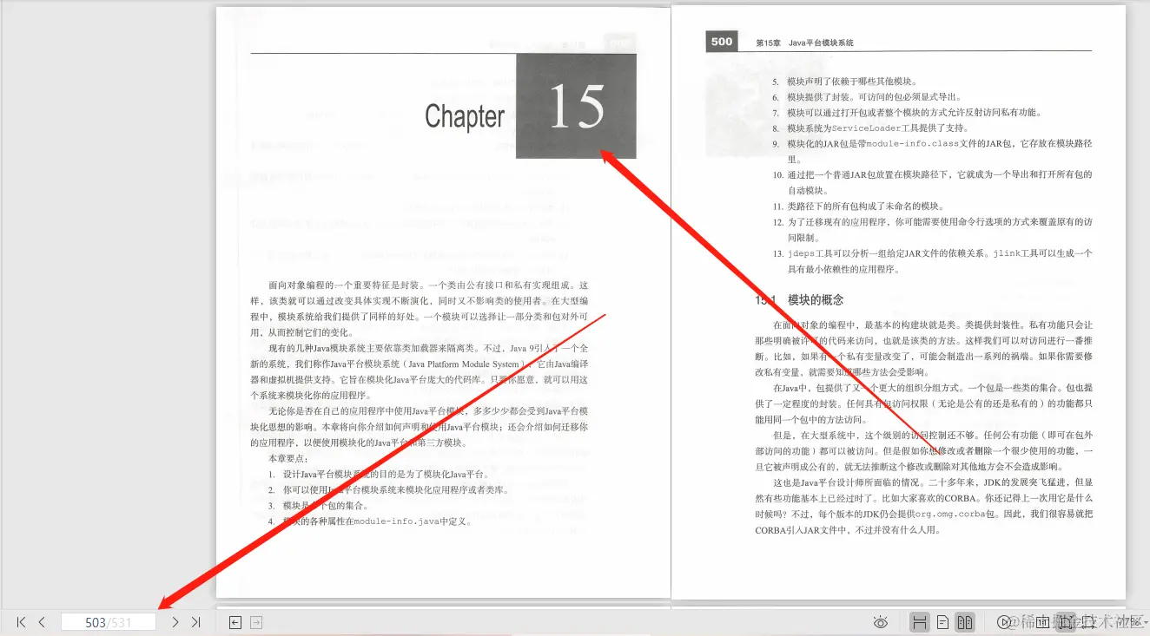
Task: Go to the previous page
Action: [41, 621]
